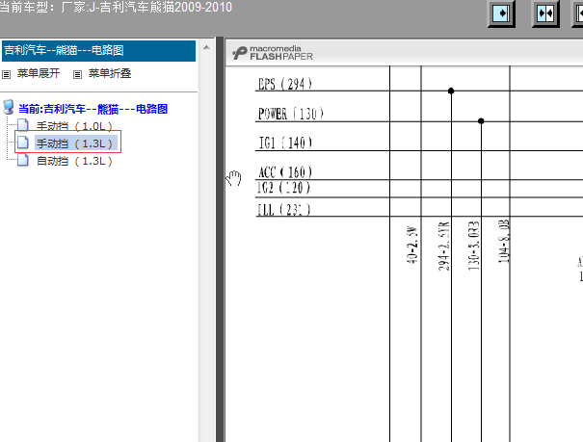
Task: Click document icon beside 手动挡（1.3L）
Action: tap(23, 143)
